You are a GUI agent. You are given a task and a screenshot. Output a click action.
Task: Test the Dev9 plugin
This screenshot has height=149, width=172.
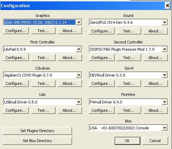coord(129,83)
